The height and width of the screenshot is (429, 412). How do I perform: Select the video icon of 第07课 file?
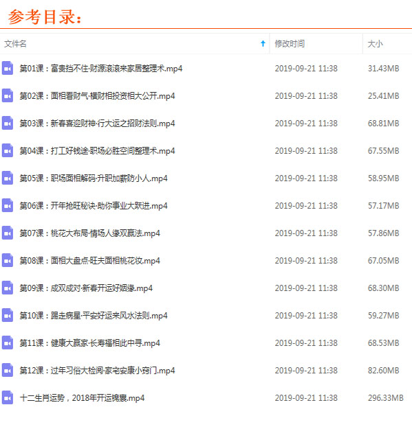8,233
